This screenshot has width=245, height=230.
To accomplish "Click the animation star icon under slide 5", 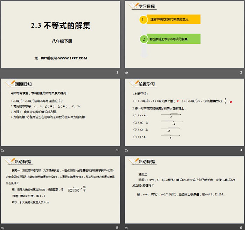I will click(2, 228).
